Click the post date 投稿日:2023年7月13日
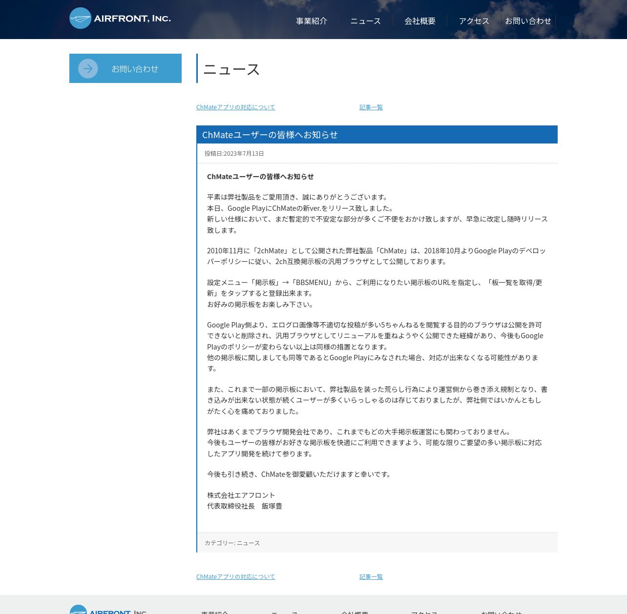 (234, 154)
